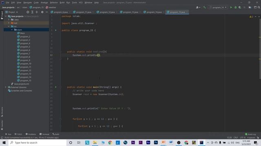Open TODO tool window button
Image resolution: width=261 pixels, height=146 pixels.
click(18, 134)
